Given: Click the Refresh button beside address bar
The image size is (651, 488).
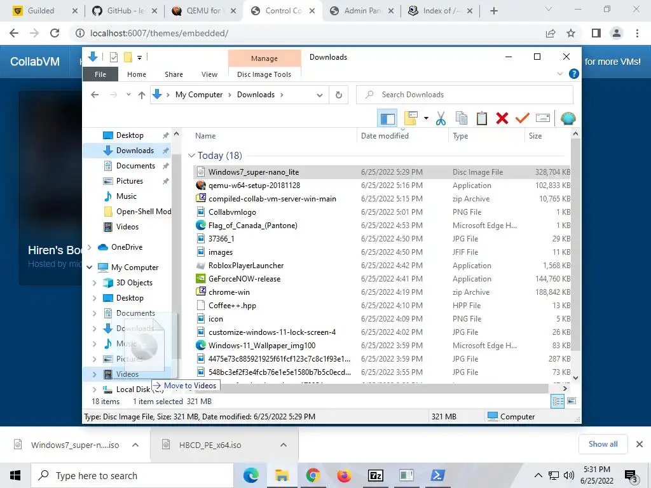Looking at the screenshot, I should point(339,95).
